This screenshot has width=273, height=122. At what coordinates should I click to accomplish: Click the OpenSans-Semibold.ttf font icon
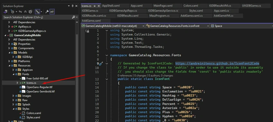pos(23,91)
